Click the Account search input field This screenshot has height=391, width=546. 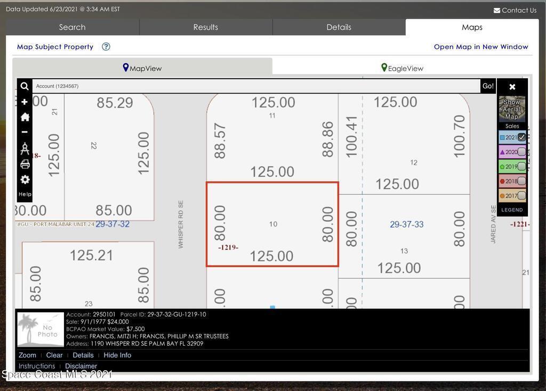256,86
